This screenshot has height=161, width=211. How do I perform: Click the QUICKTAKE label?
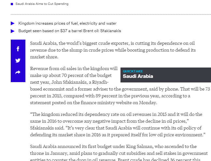click(133, 71)
